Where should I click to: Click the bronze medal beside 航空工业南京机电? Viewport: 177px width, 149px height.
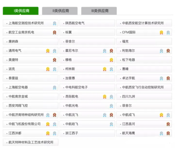pos(55,33)
